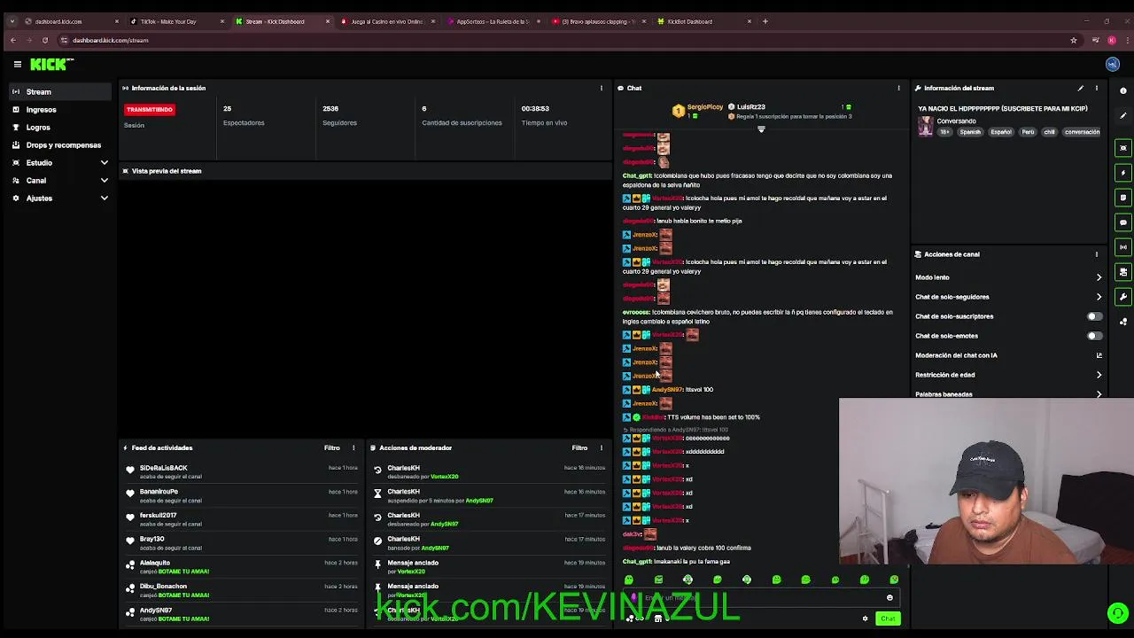1134x638 pixels.
Task: Click SergioPicoy in chat leaderboard
Action: click(705, 106)
